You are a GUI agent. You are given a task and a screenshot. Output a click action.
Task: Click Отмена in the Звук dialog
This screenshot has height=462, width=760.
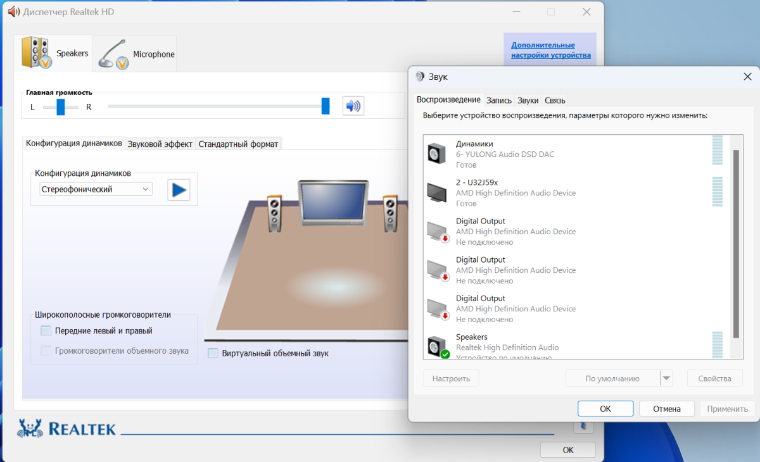pyautogui.click(x=667, y=409)
